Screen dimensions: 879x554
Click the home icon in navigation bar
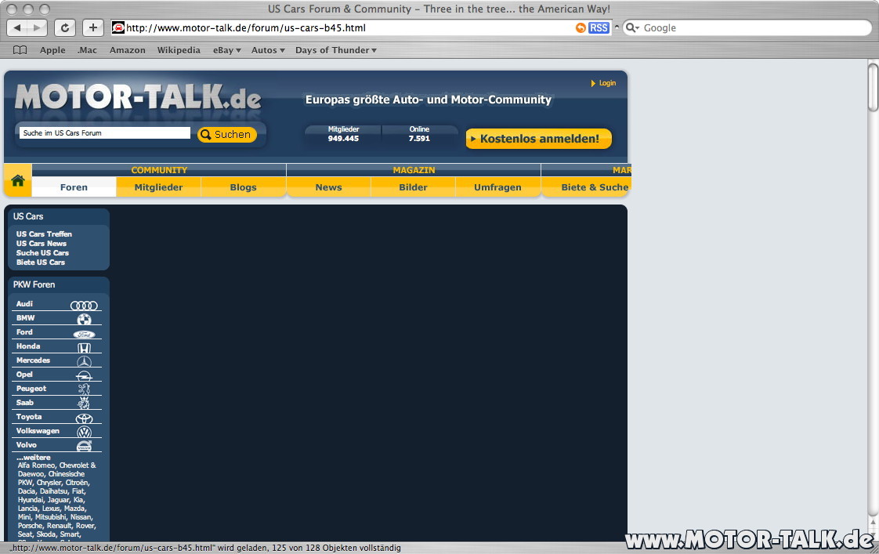click(x=18, y=180)
